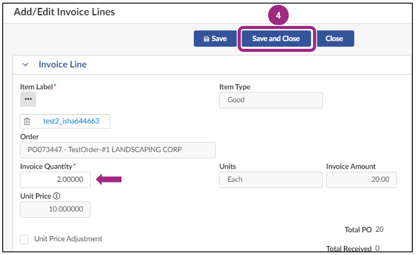Click the Invoice Amount field showing 20.00
416x255 pixels.
click(x=361, y=179)
